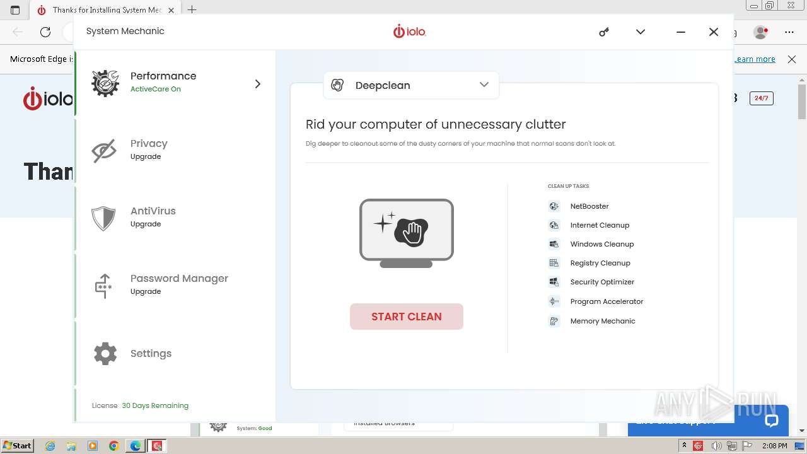Click the iolo logo in System Mechanic header

[x=410, y=32]
